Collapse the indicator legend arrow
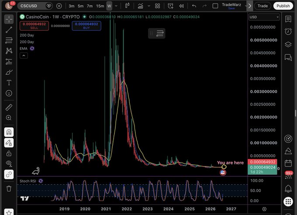This screenshot has height=215, width=297. click(x=24, y=55)
